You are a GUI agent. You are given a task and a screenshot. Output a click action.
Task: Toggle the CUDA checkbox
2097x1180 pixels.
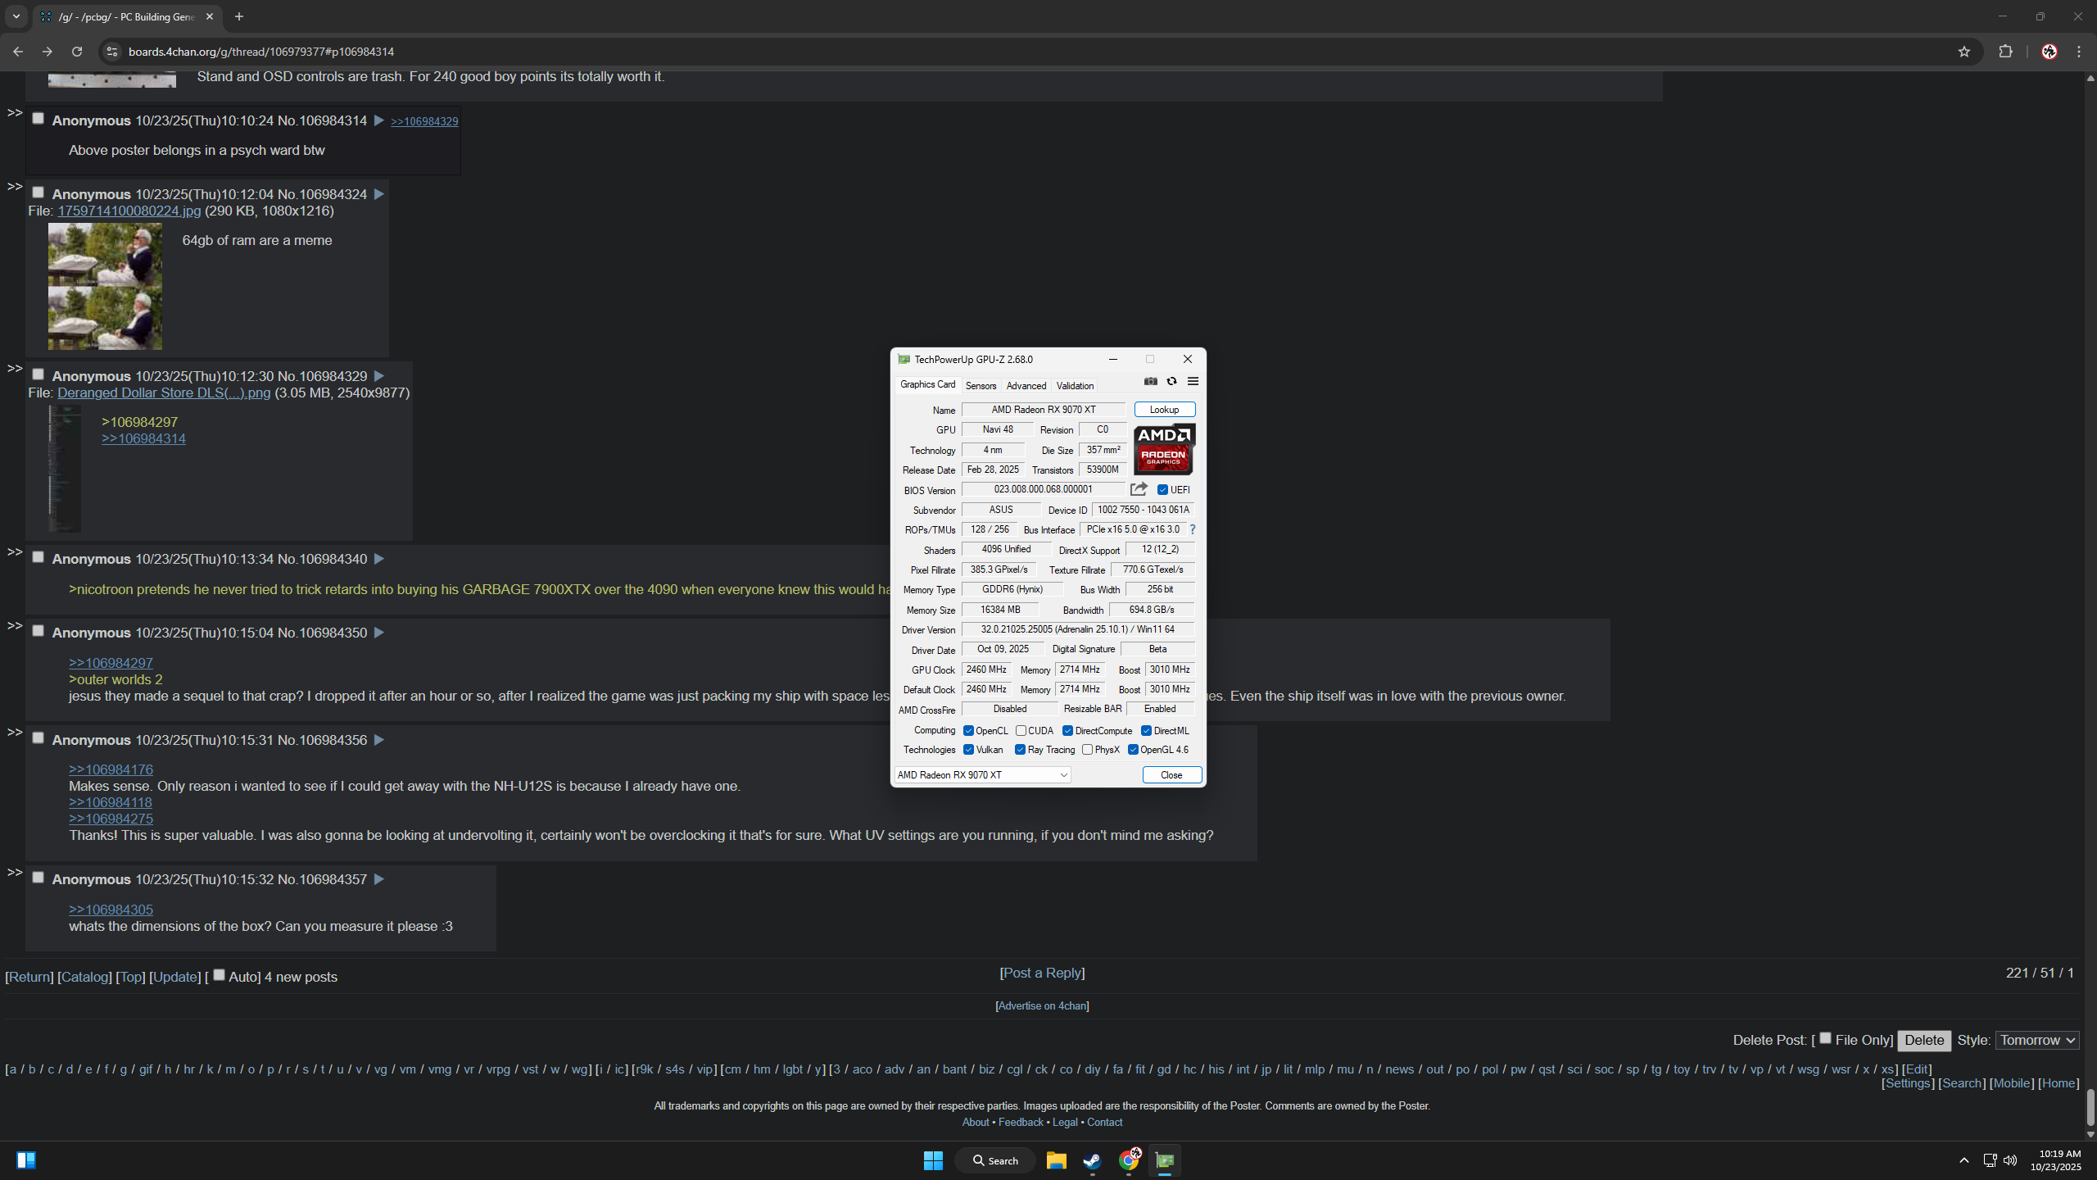pyautogui.click(x=1021, y=730)
